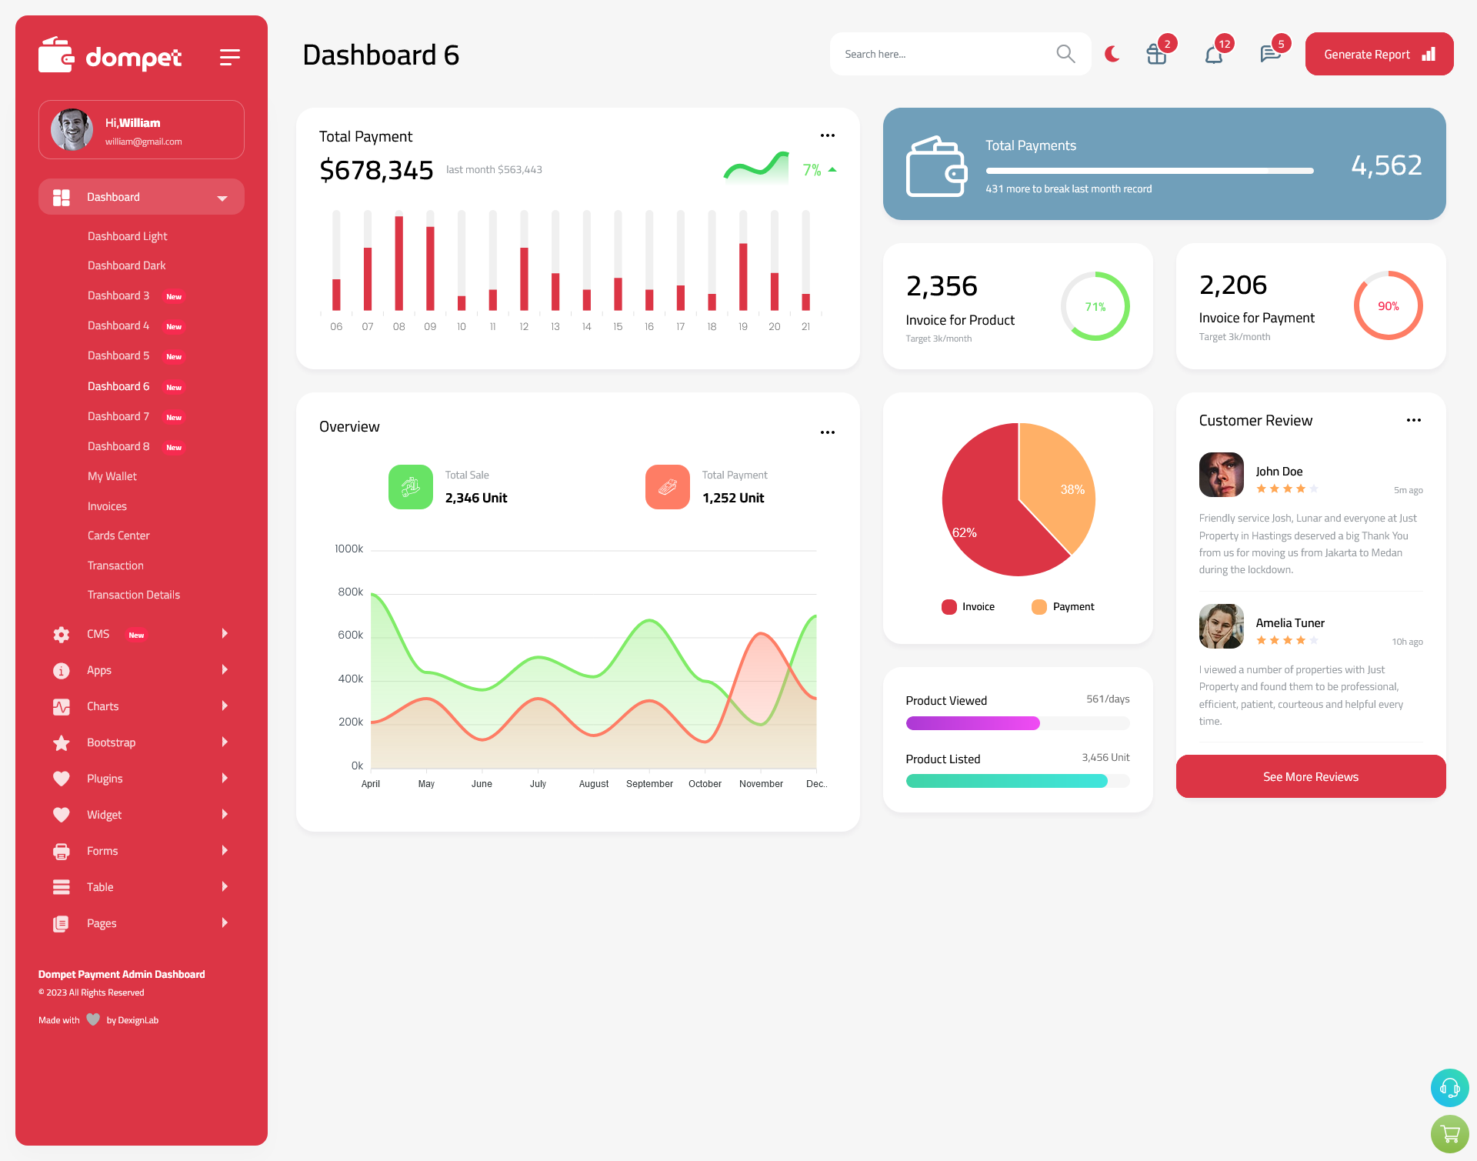Screen dimensions: 1477x1161
Task: Select Transaction Details menu item
Action: pos(133,595)
